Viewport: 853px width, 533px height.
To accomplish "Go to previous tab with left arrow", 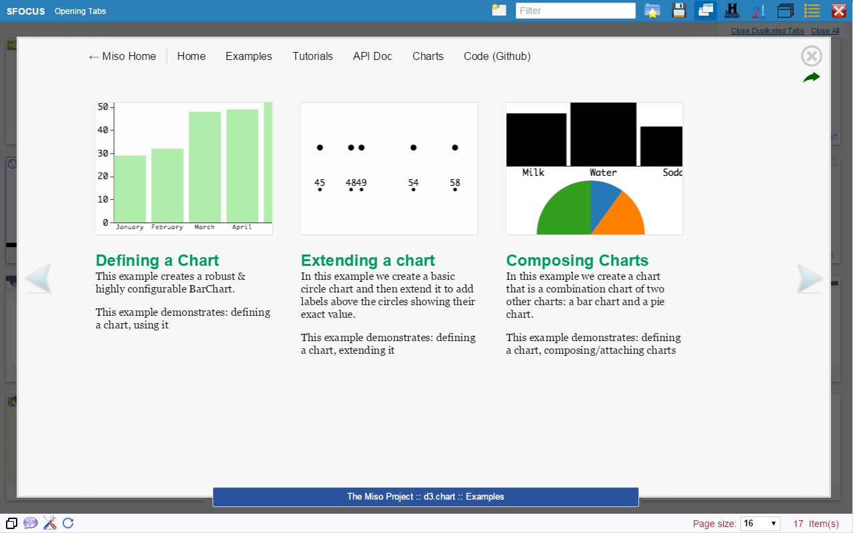I will pyautogui.click(x=38, y=278).
